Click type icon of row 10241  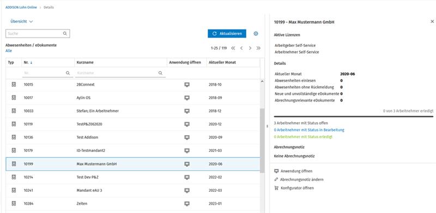point(14,190)
